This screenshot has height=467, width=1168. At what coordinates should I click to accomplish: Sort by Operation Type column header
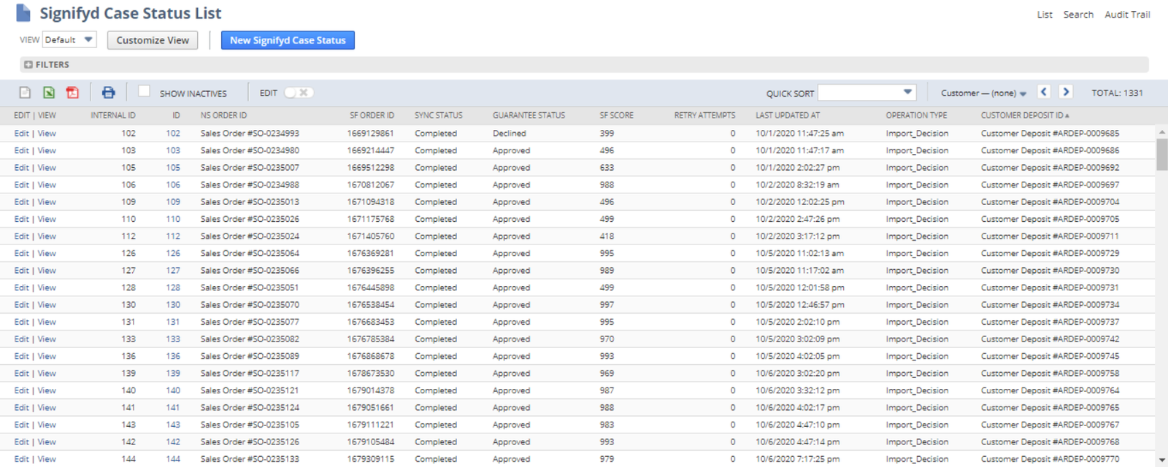point(916,115)
